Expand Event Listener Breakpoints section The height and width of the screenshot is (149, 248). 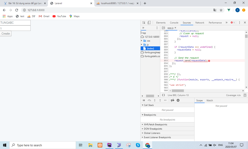pos(157,137)
